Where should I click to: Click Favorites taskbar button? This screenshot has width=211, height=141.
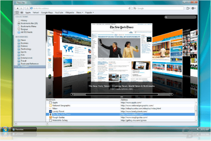pos(24,129)
